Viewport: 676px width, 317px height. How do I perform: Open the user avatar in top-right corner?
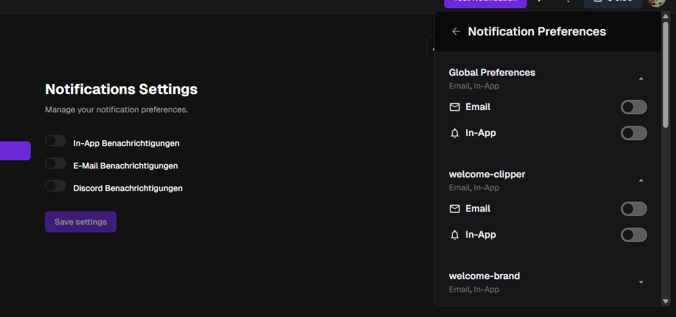click(x=656, y=2)
